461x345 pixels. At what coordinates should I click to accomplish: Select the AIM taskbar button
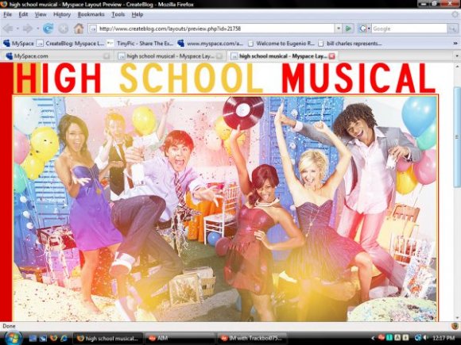[x=180, y=338]
